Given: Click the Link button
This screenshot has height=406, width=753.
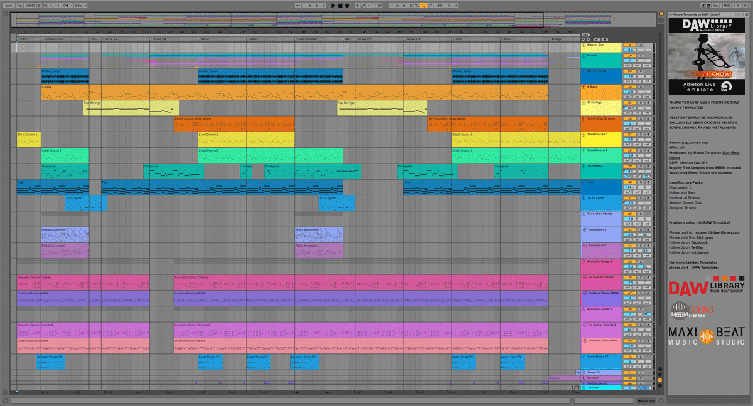Looking at the screenshot, I should coord(9,5).
